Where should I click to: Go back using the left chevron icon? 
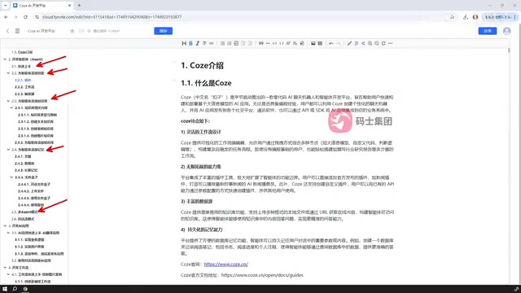click(x=7, y=31)
